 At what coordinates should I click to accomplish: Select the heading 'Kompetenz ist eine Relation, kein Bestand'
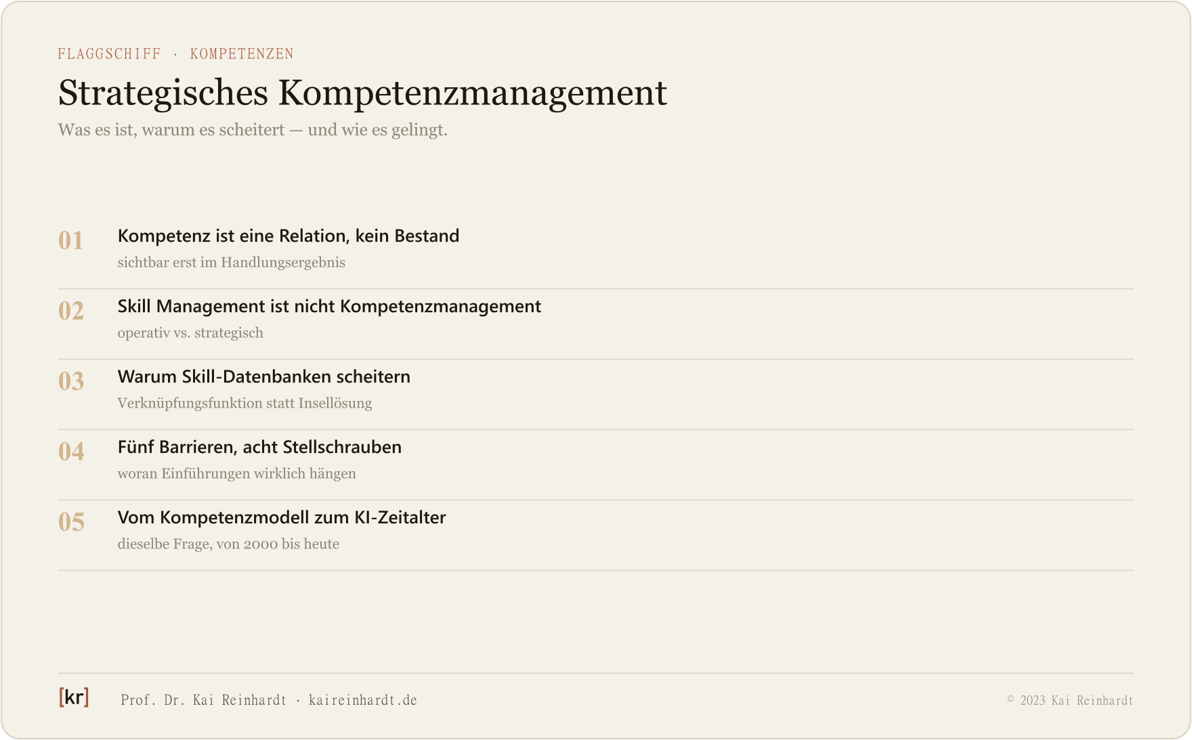click(x=289, y=236)
